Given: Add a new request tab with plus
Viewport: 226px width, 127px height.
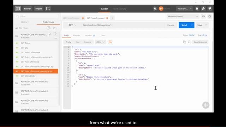Looking at the screenshot, I should pyautogui.click(x=112, y=18).
